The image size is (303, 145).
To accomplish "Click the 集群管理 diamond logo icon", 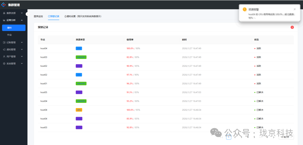I will tap(4, 5).
